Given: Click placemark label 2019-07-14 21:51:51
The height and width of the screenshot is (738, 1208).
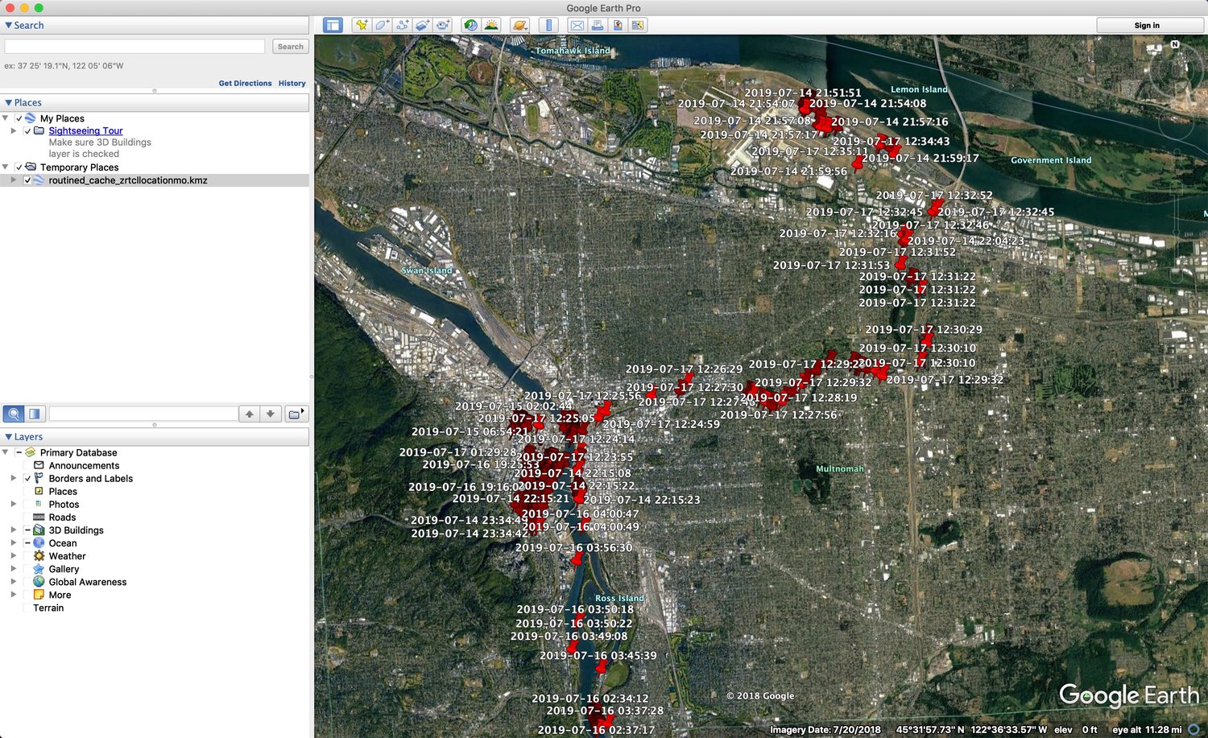Looking at the screenshot, I should pyautogui.click(x=803, y=93).
